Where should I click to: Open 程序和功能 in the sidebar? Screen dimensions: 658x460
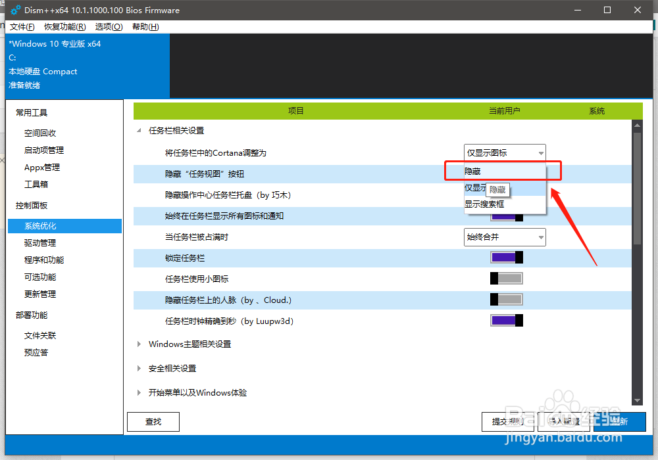pos(44,260)
